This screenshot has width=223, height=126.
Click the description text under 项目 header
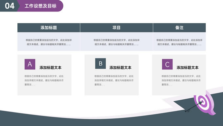pyautogui.click(x=116, y=42)
